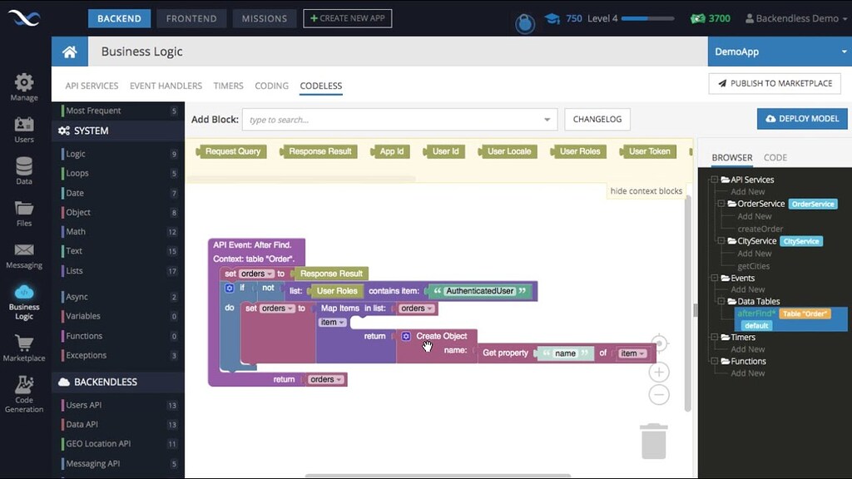This screenshot has width=852, height=479.
Task: Go to the home icon button
Action: [70, 52]
